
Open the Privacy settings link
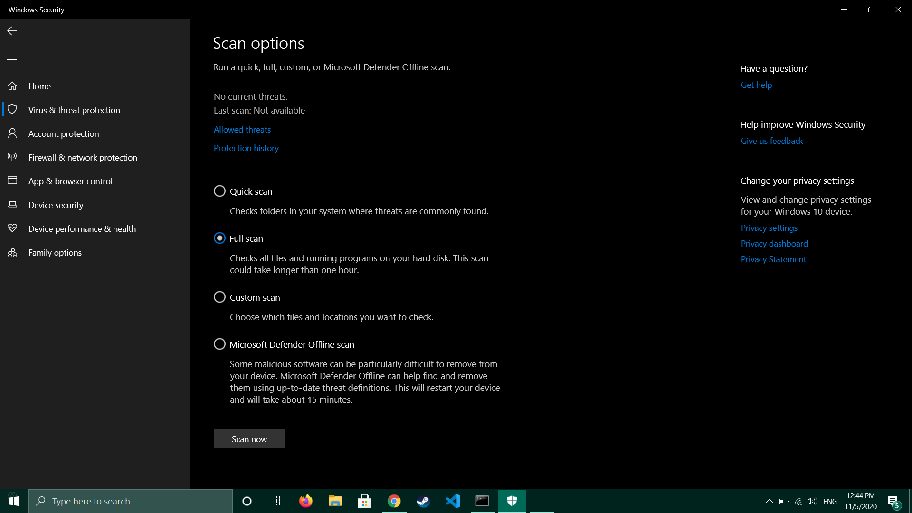pyautogui.click(x=769, y=228)
